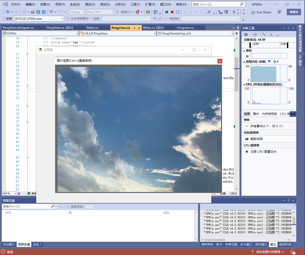Click the red Stop Debugging icon

point(172,12)
